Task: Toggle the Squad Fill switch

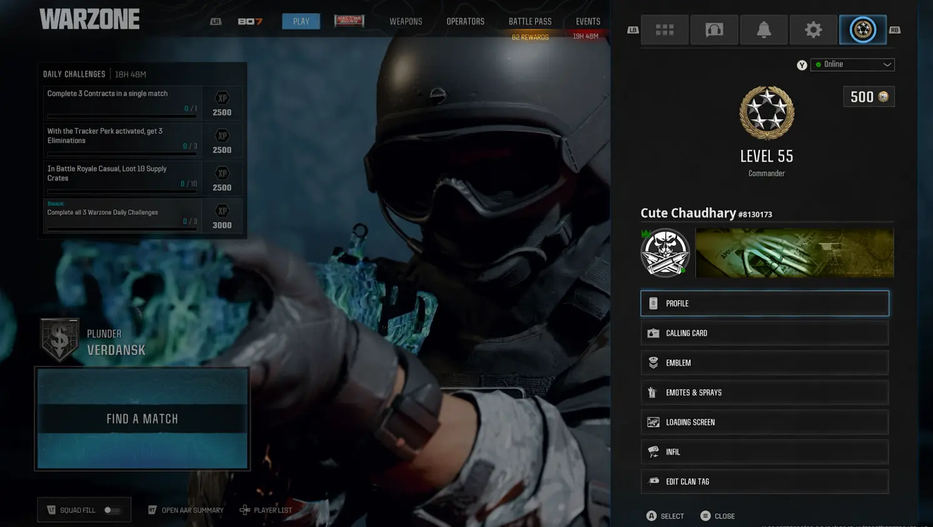Action: [111, 510]
